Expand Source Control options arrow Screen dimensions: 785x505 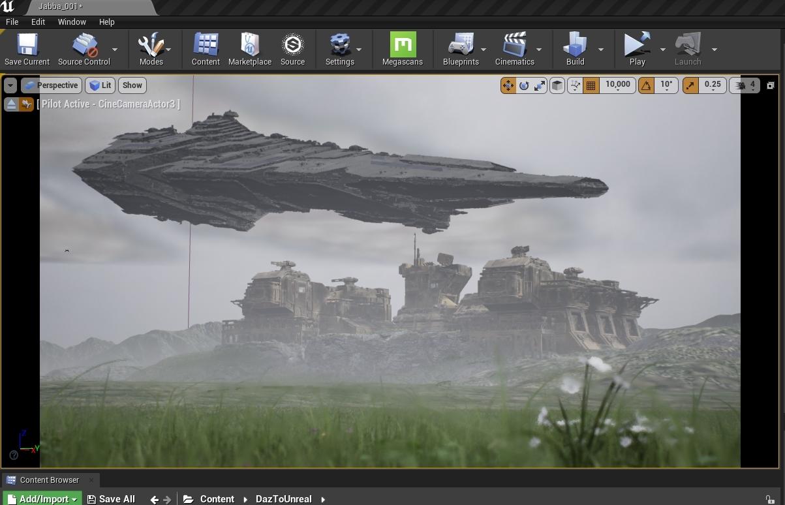115,50
